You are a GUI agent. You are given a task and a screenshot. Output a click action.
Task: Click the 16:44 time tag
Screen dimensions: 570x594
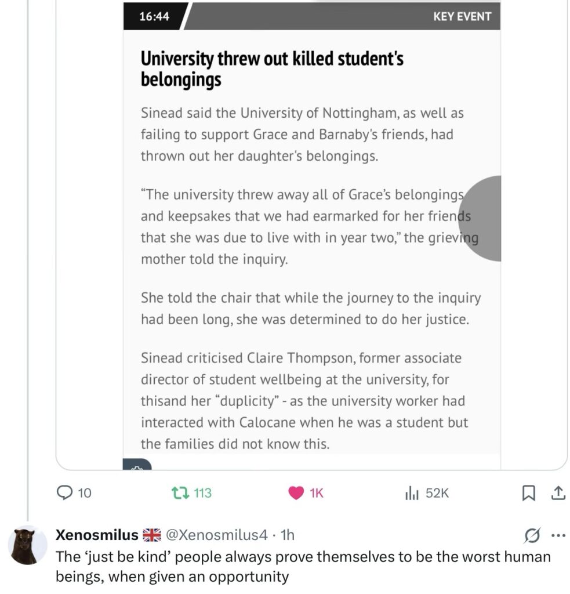point(154,17)
